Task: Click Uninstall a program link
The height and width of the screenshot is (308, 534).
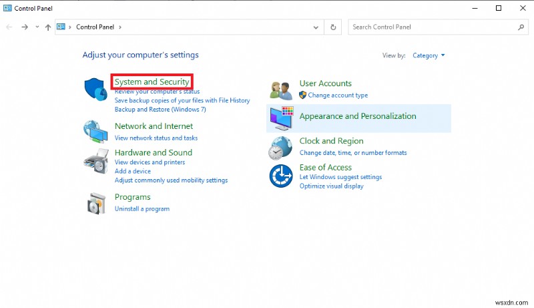Action: [x=142, y=208]
